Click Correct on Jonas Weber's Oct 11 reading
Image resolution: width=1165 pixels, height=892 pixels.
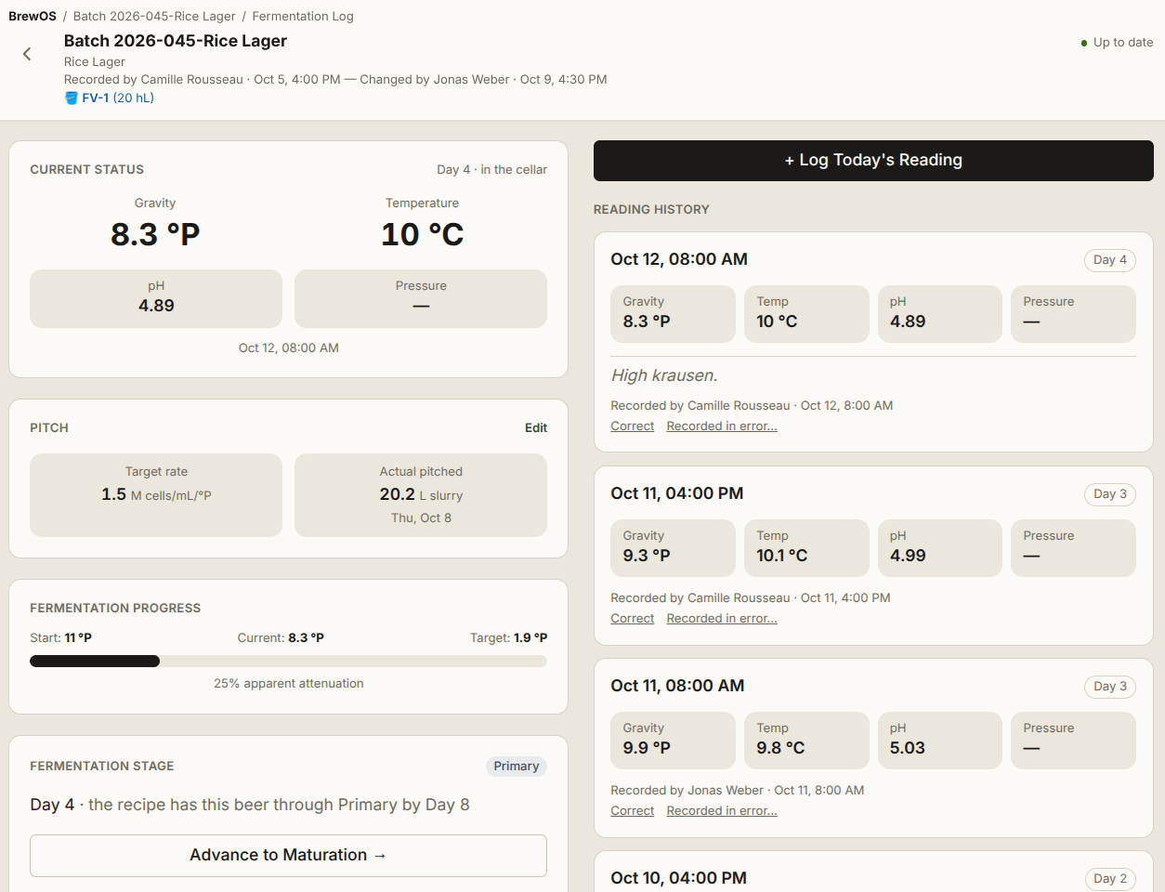633,810
